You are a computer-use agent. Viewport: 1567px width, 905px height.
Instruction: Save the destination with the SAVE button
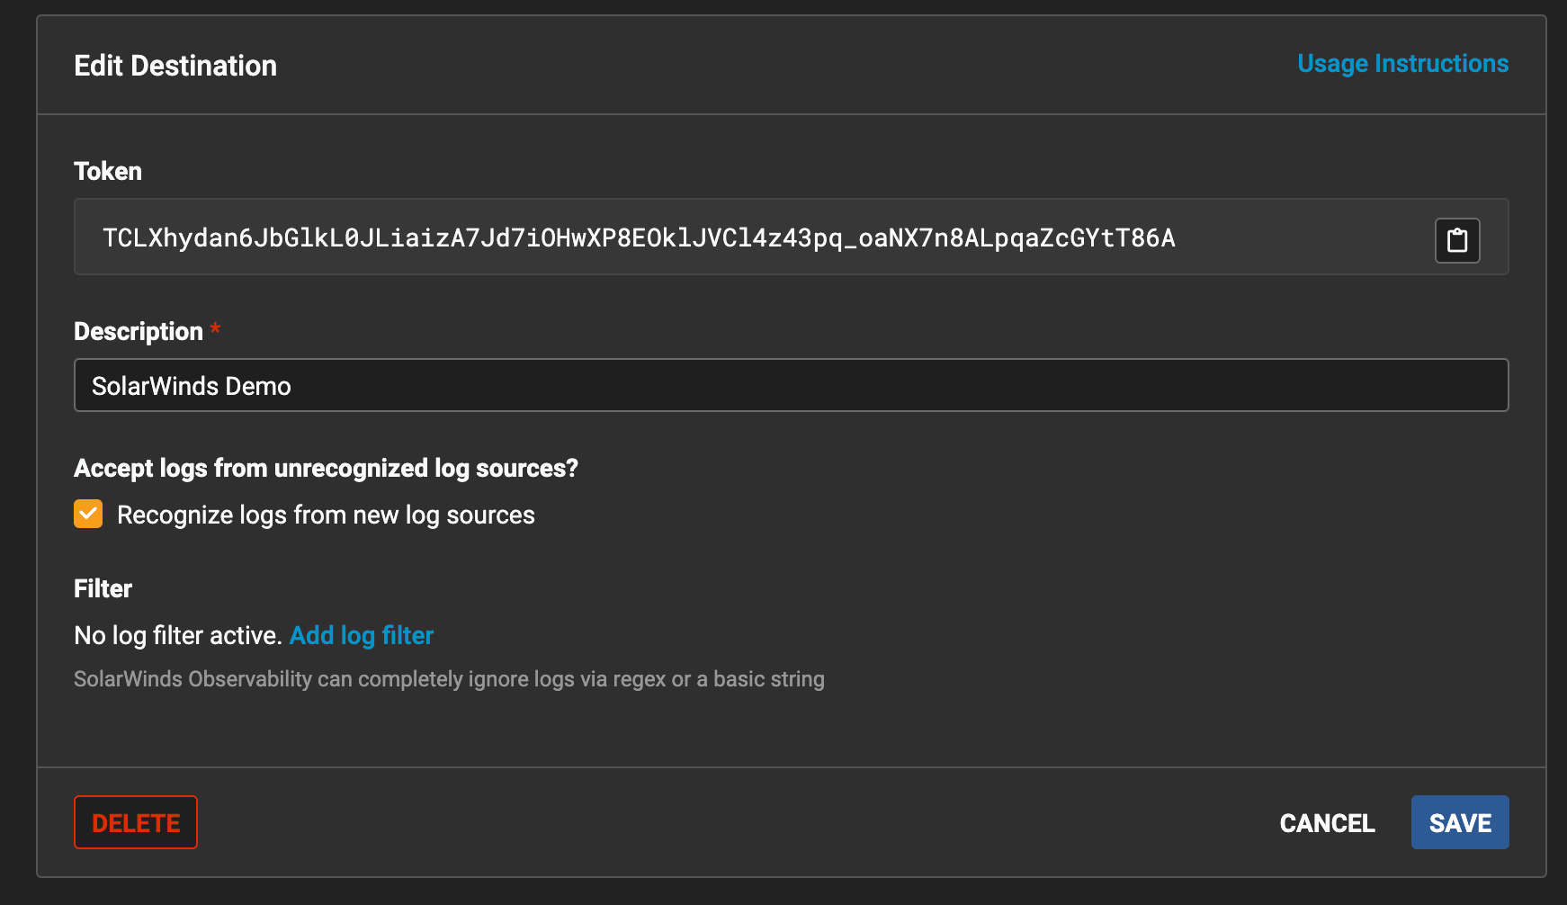tap(1460, 822)
